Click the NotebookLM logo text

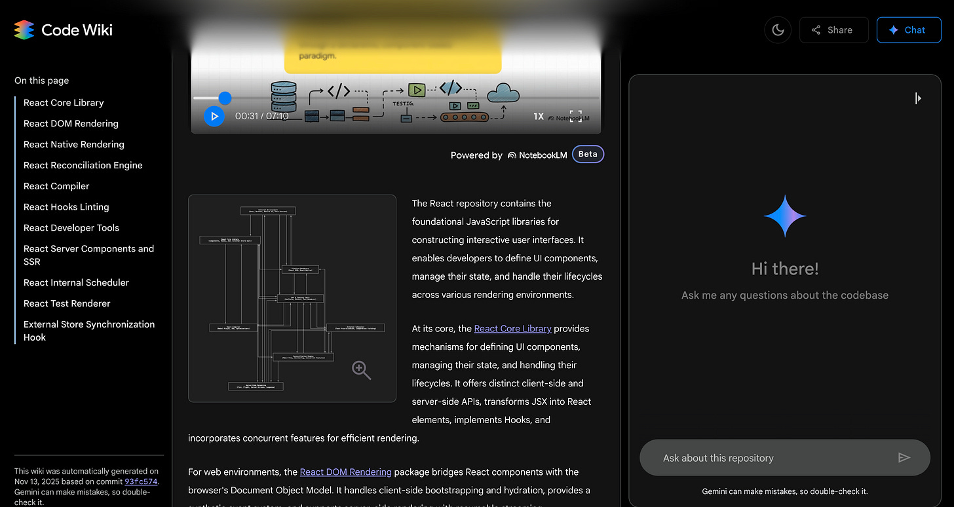537,155
